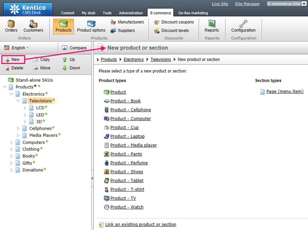Screen dimensions: 308x230
Task: Open Manufacturers from the ribbon
Action: click(127, 22)
